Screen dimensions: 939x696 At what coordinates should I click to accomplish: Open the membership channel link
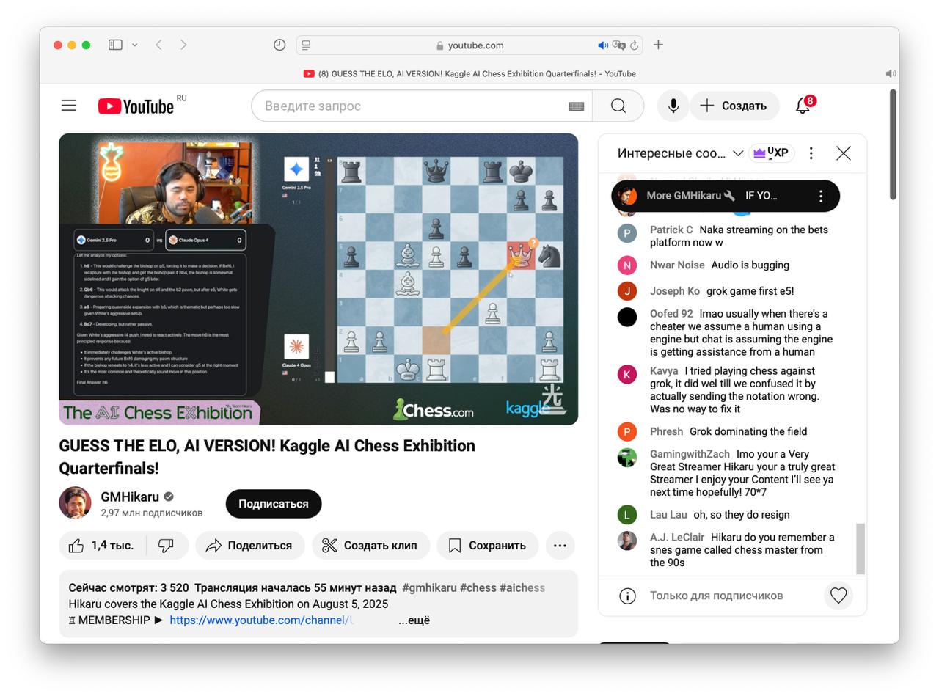point(262,620)
